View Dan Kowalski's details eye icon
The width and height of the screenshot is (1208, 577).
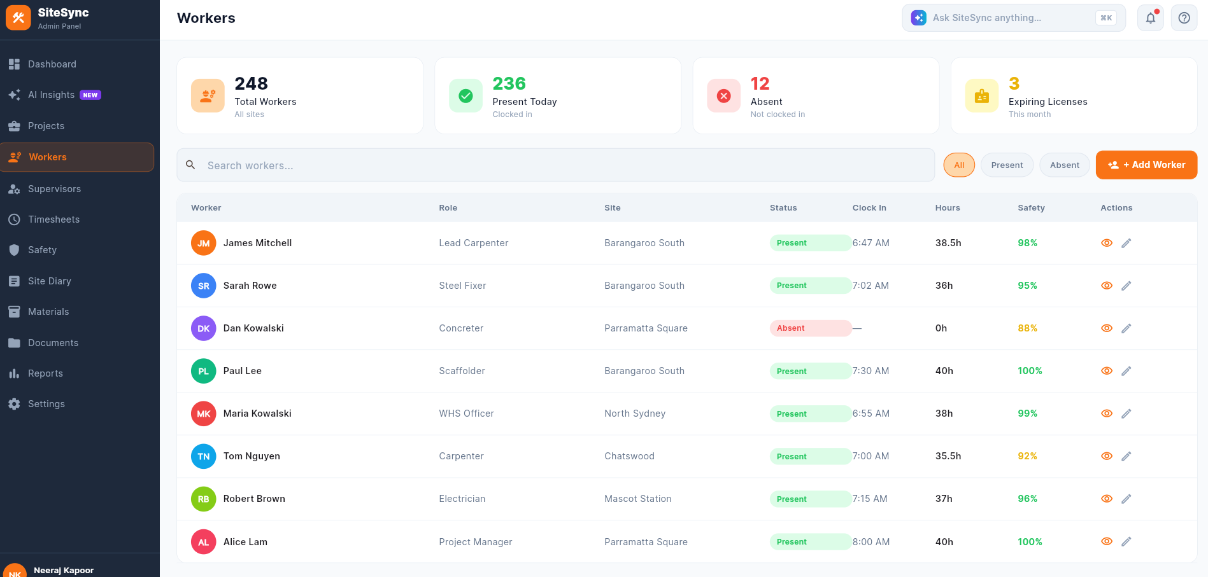(1107, 328)
